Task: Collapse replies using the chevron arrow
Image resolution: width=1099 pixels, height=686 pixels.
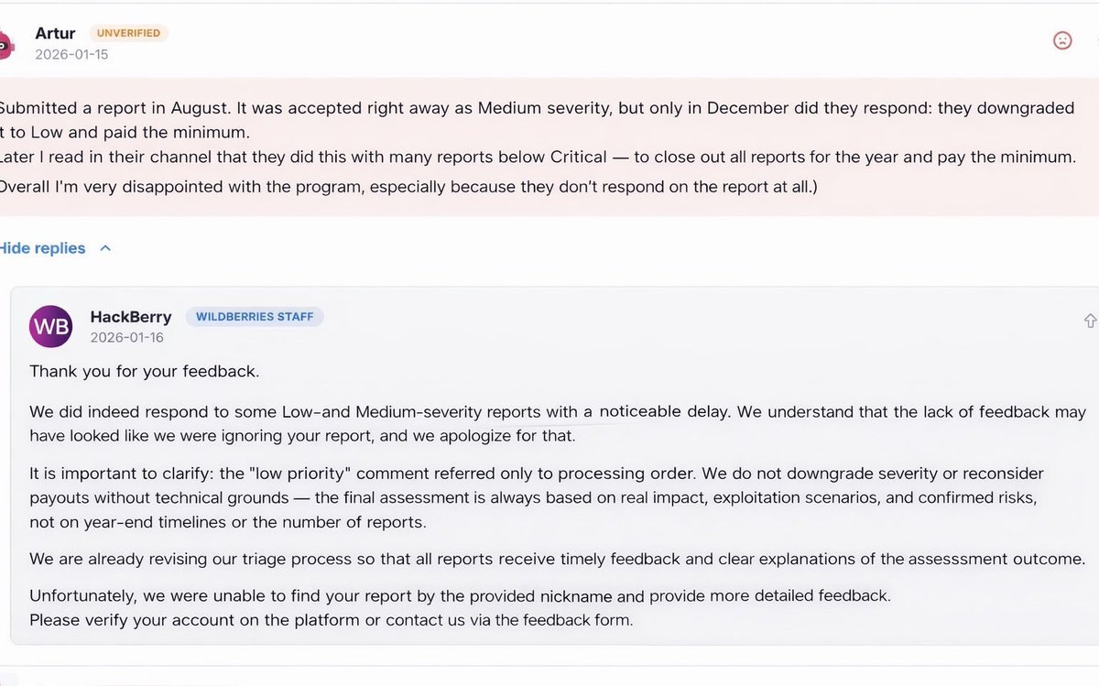Action: click(105, 248)
